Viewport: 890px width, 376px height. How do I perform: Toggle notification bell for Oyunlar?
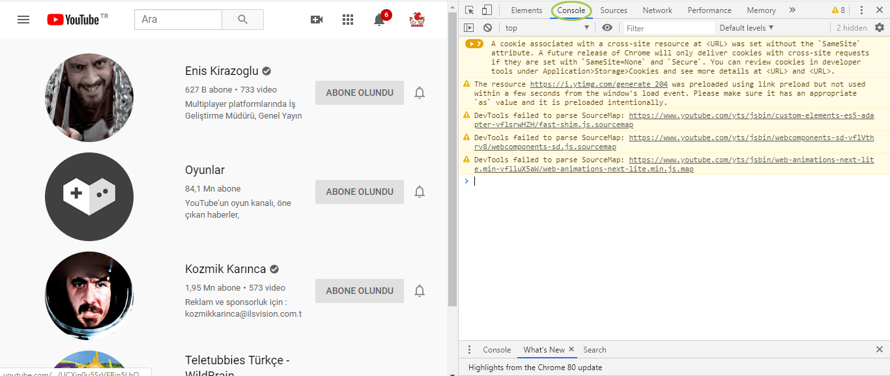420,192
